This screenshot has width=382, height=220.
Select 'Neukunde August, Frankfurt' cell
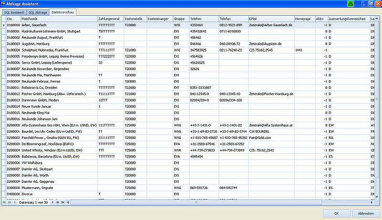(59, 38)
